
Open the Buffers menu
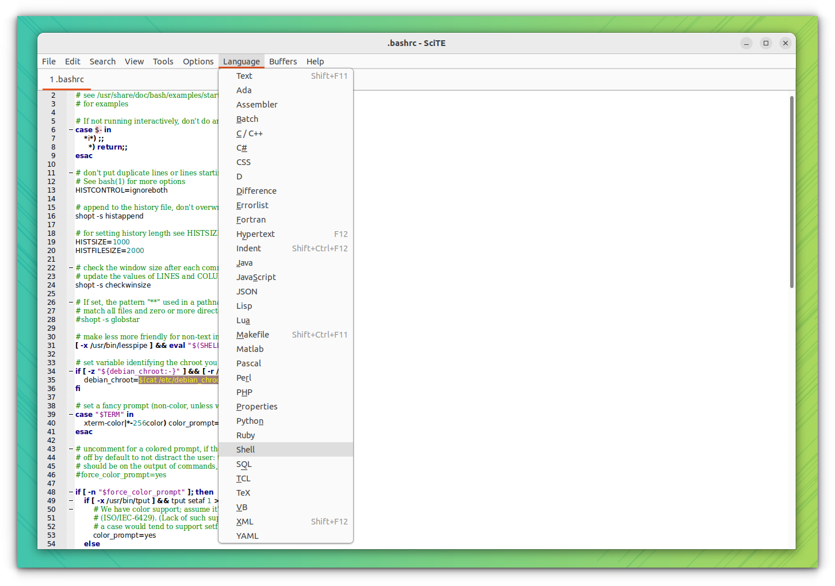283,61
